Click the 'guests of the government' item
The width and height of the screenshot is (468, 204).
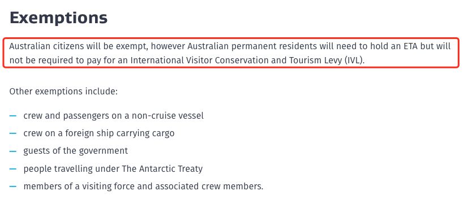(75, 151)
